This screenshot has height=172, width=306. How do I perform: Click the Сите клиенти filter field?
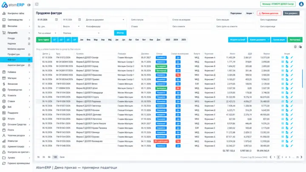coord(191,26)
